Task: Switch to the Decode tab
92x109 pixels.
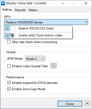Action: (20, 10)
